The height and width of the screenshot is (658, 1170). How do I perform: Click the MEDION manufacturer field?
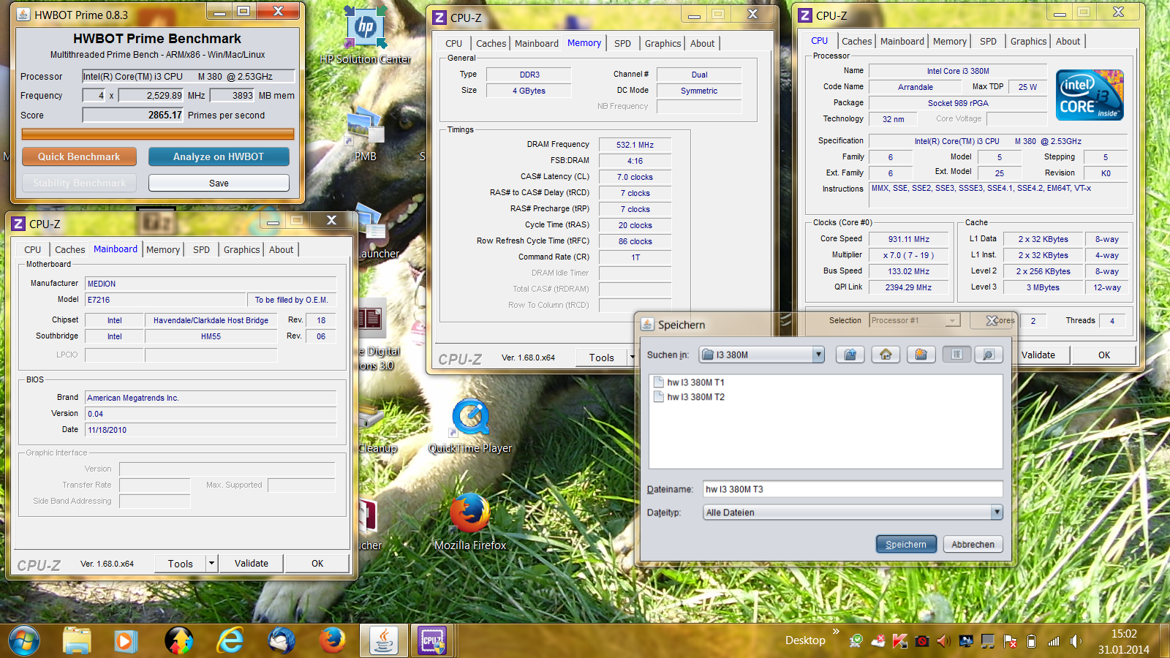[211, 283]
